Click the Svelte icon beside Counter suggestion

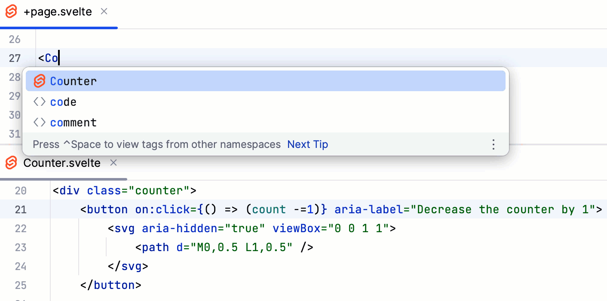pyautogui.click(x=40, y=81)
